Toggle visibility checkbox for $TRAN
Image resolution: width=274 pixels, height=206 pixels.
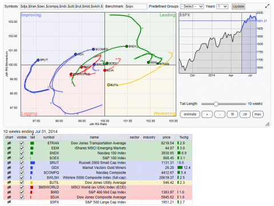click(22, 143)
